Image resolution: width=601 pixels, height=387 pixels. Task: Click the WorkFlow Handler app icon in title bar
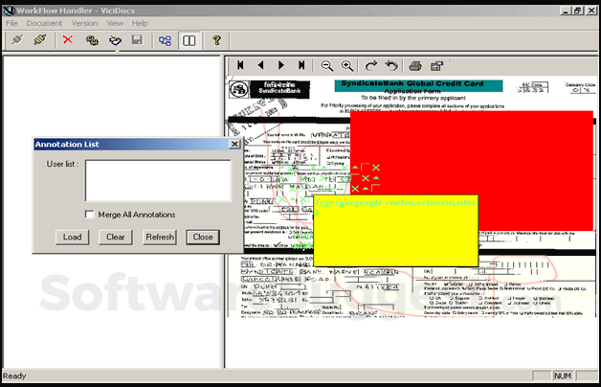(9, 11)
